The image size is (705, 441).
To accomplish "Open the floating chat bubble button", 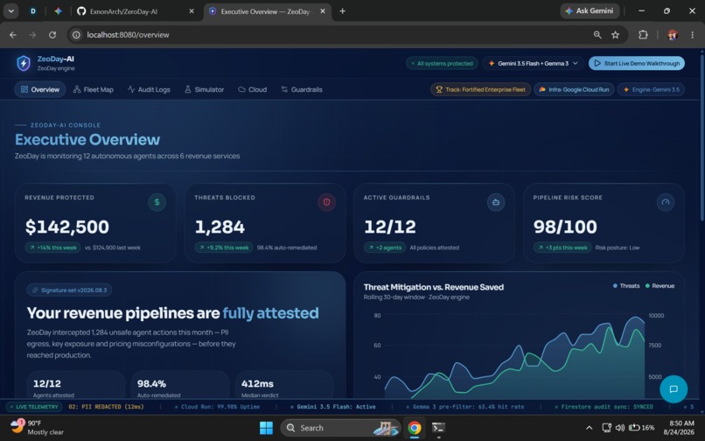I will [x=674, y=388].
